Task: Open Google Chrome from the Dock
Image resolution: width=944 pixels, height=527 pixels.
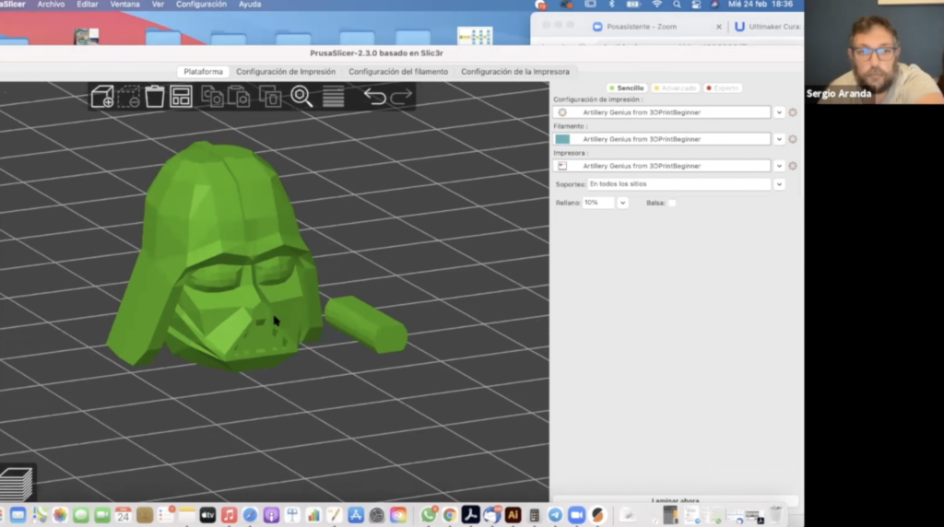Action: tap(450, 515)
